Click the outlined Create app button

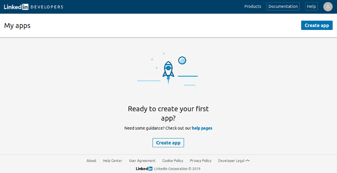coord(168,143)
